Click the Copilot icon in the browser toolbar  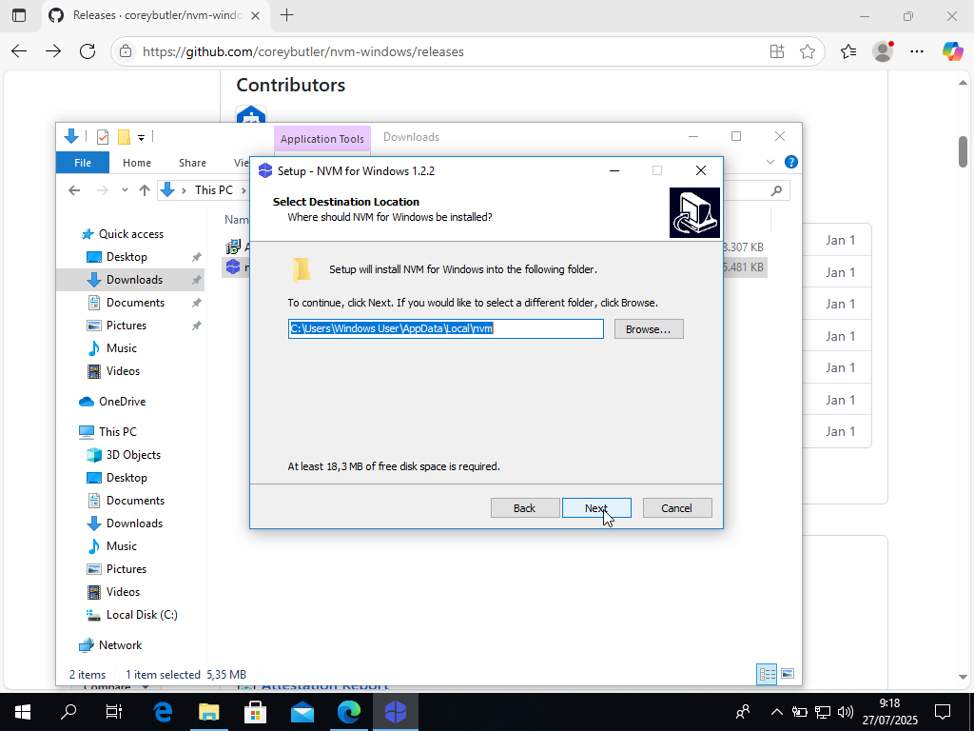(x=953, y=51)
